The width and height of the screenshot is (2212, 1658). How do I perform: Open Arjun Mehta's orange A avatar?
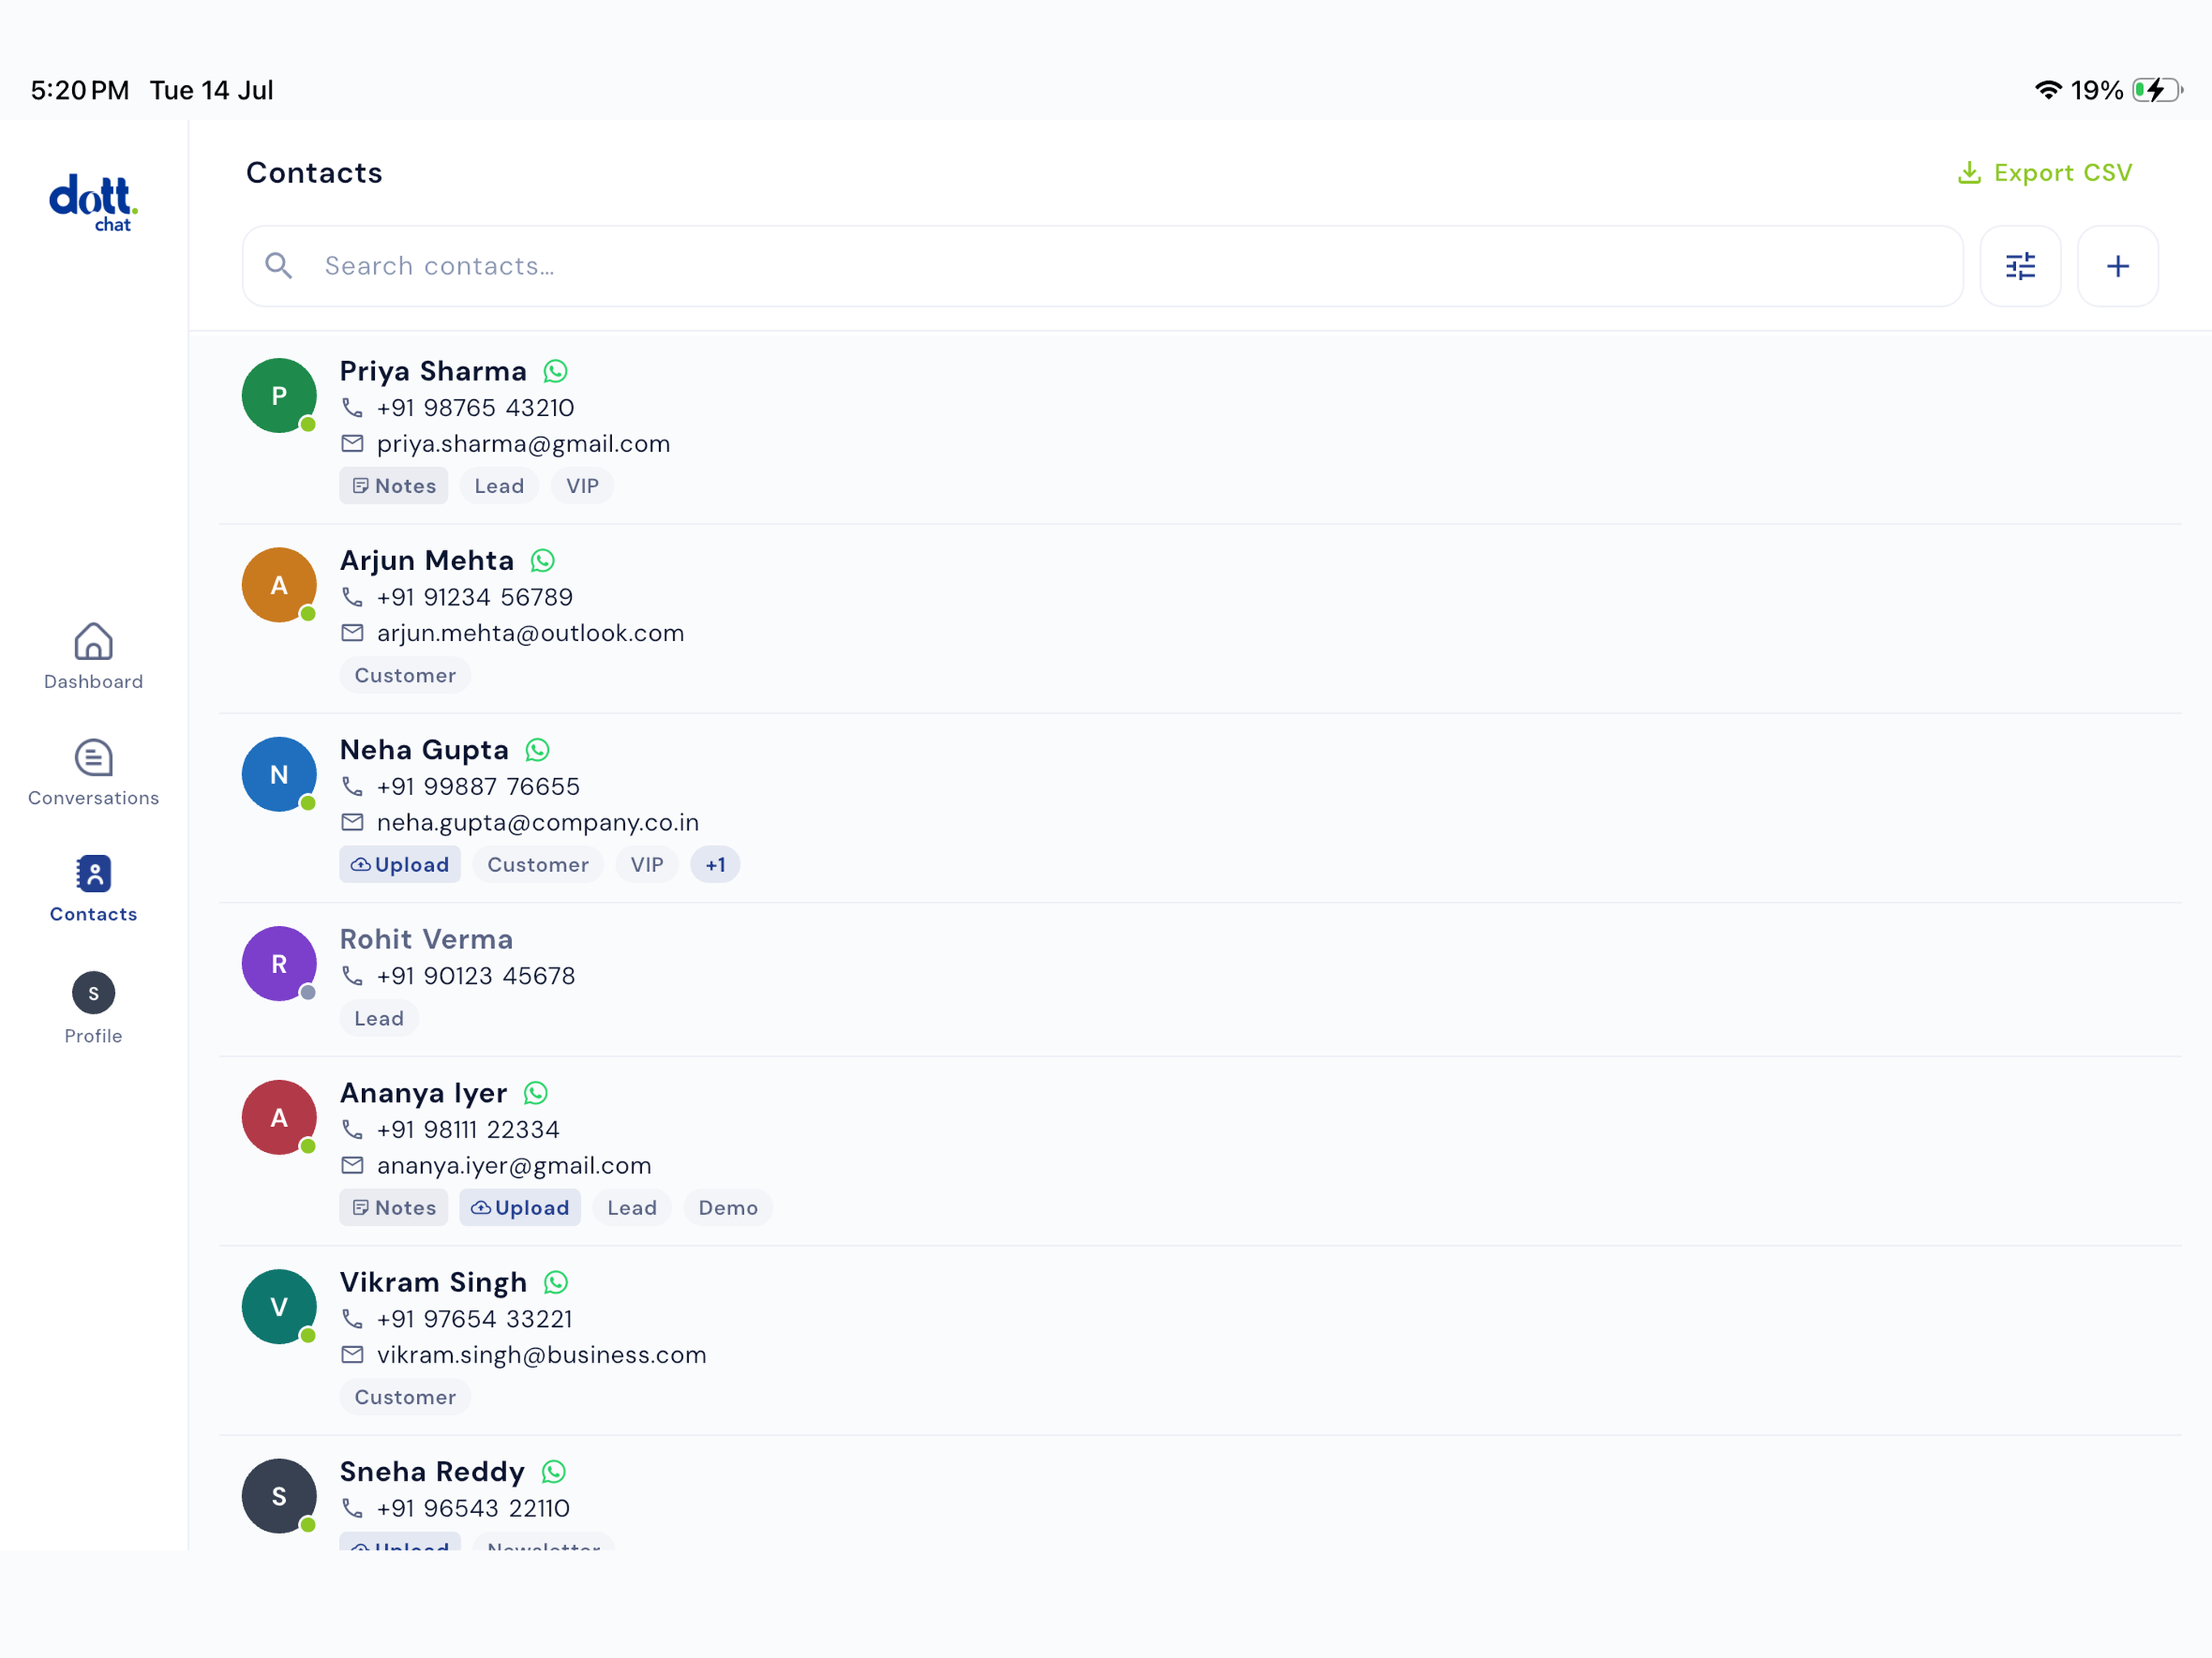pos(279,585)
